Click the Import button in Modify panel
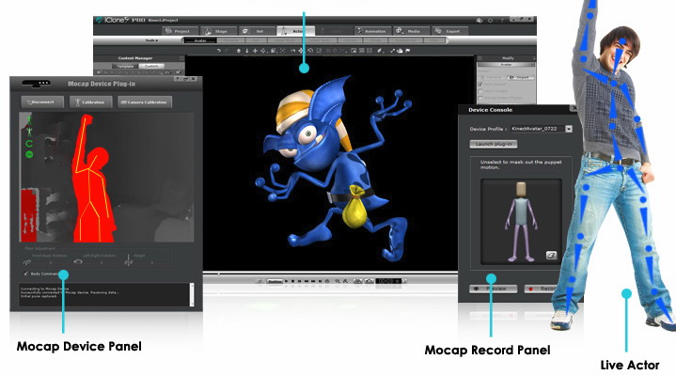This screenshot has width=676, height=375. (521, 78)
